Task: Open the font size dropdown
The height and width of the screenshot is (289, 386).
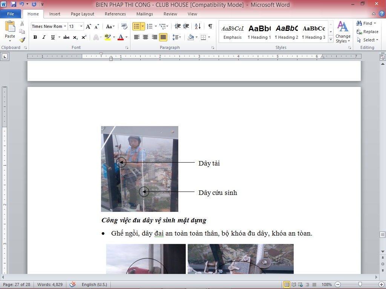Action: click(81, 26)
